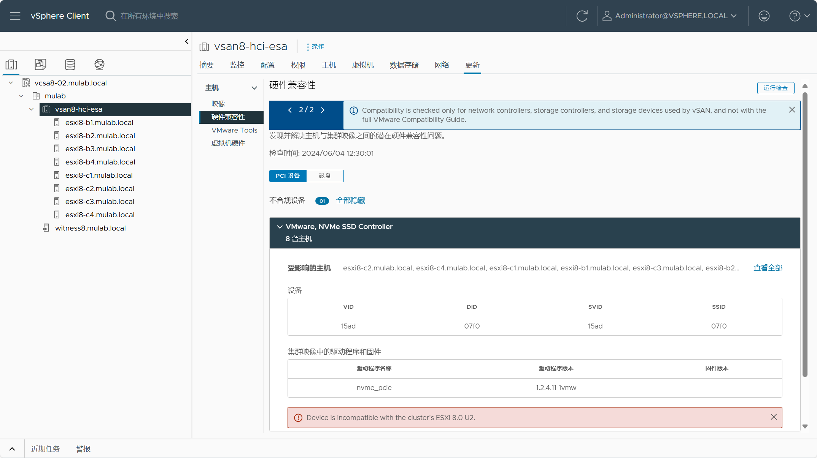Click the 全部隐藏 link
The width and height of the screenshot is (817, 458).
click(x=351, y=201)
